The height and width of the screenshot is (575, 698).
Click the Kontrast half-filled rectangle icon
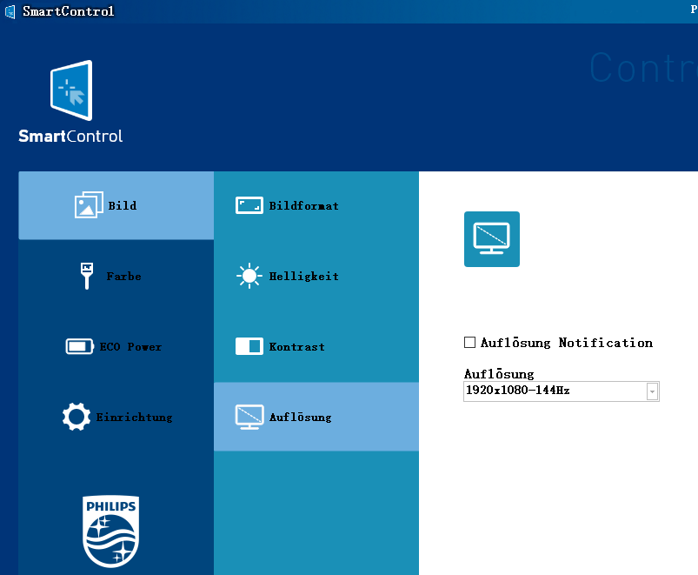[249, 346]
